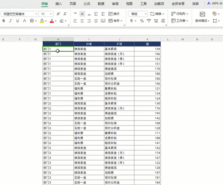Switch to the 审阅 tab

click(x=115, y=4)
